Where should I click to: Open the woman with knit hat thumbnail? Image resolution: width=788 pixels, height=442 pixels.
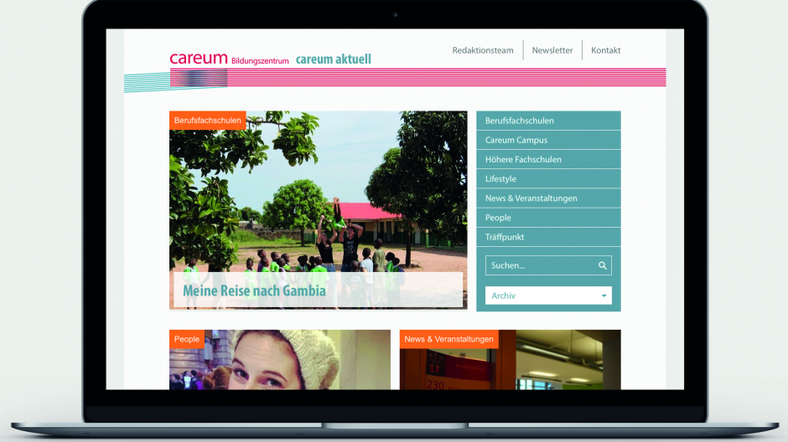pyautogui.click(x=280, y=360)
